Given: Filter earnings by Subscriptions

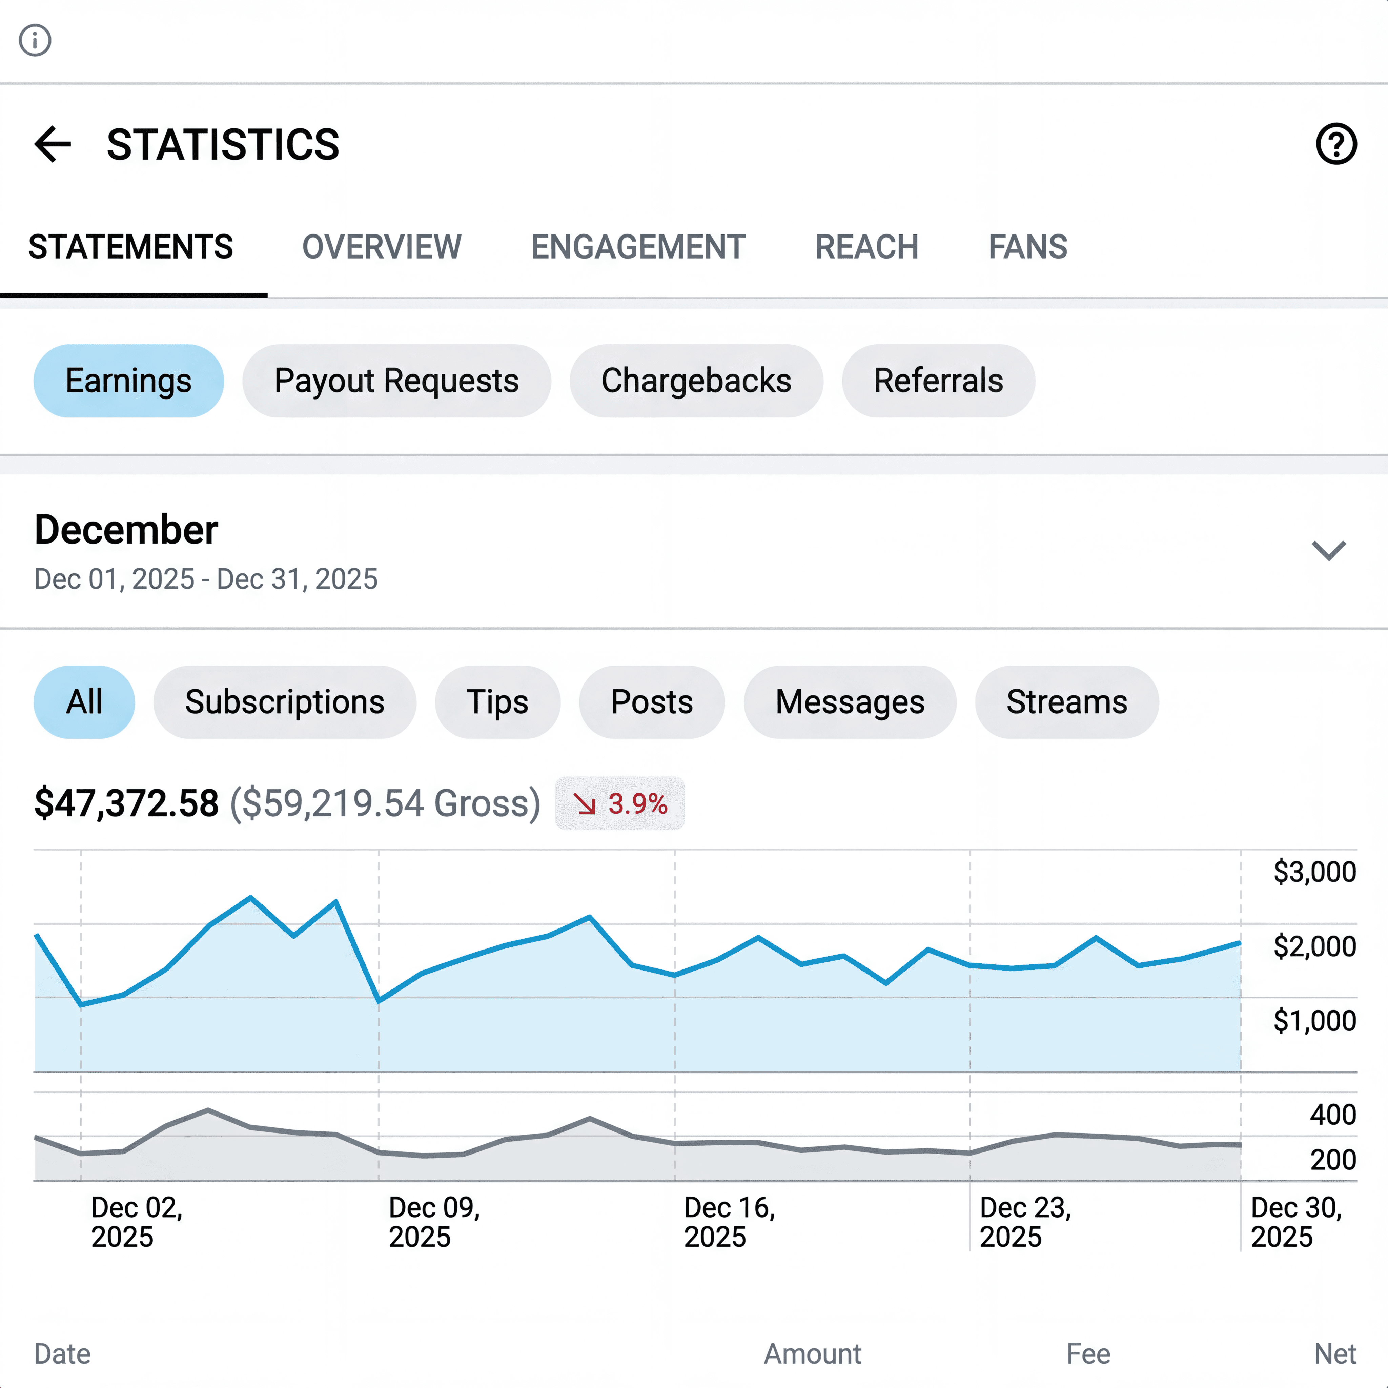Looking at the screenshot, I should (x=285, y=702).
